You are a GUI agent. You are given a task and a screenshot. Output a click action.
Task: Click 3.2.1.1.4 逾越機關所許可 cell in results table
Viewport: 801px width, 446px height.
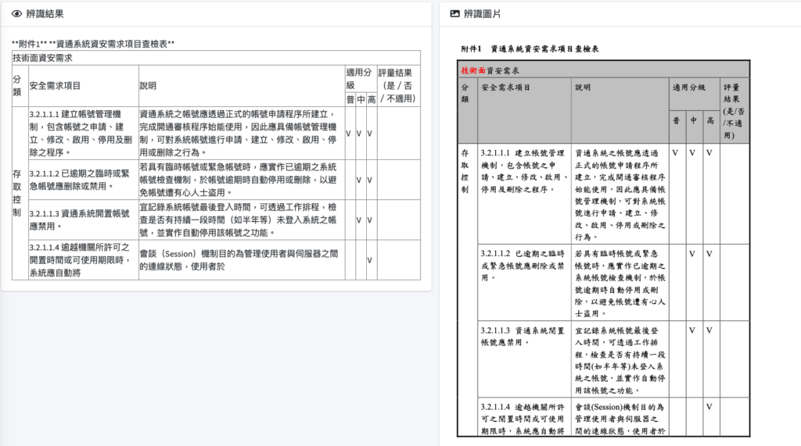coord(83,260)
